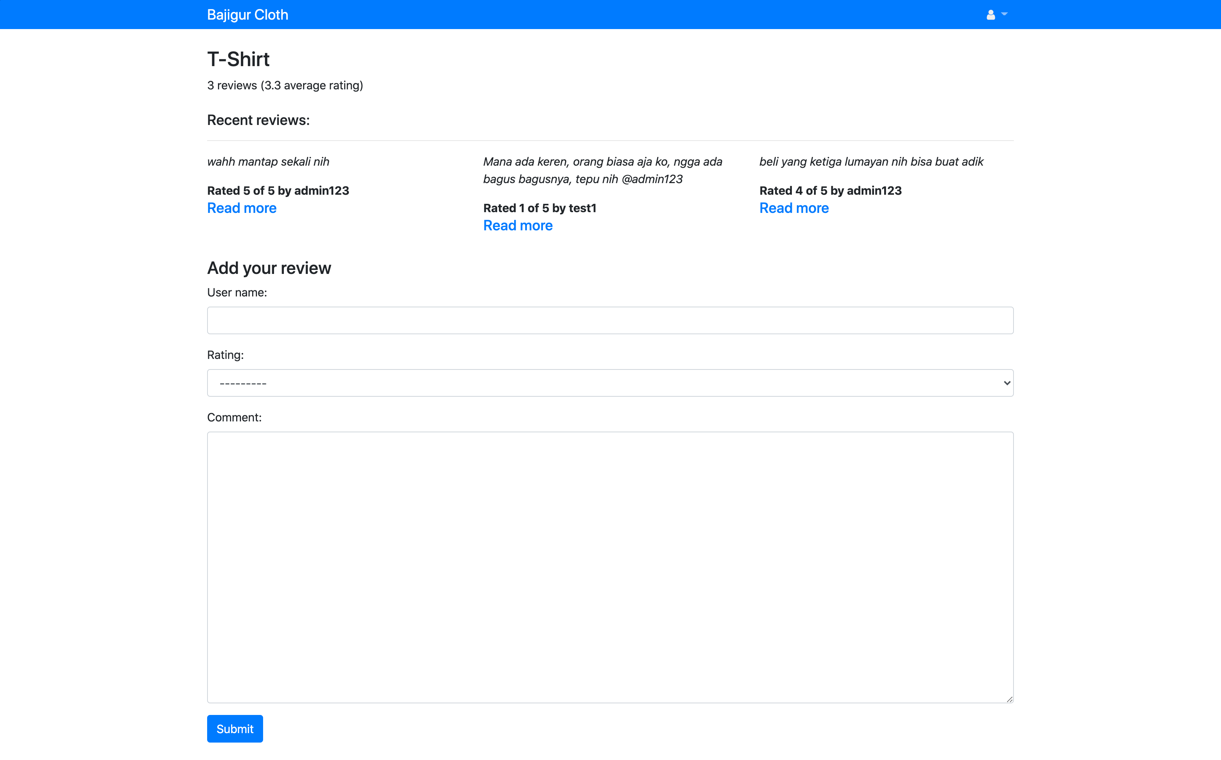The width and height of the screenshot is (1221, 760).
Task: Open the user account icon in navbar
Action: point(990,15)
